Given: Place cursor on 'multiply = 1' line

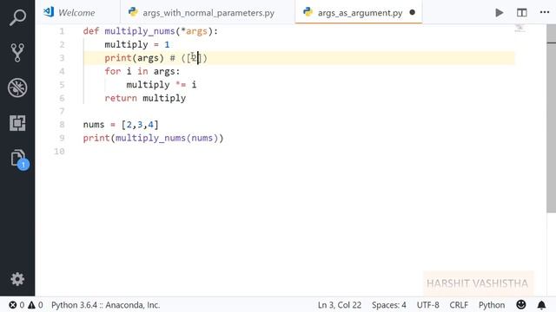Looking at the screenshot, I should [137, 44].
